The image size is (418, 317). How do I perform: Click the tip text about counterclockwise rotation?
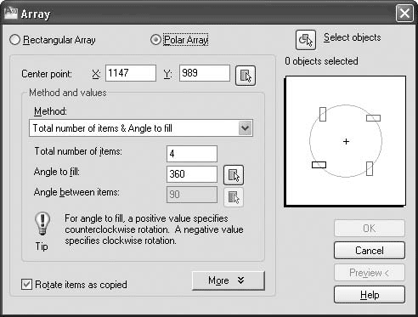point(154,229)
